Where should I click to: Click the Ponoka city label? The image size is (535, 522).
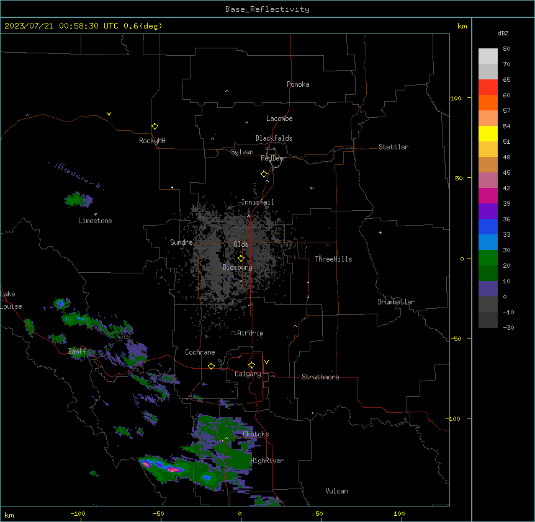point(298,84)
